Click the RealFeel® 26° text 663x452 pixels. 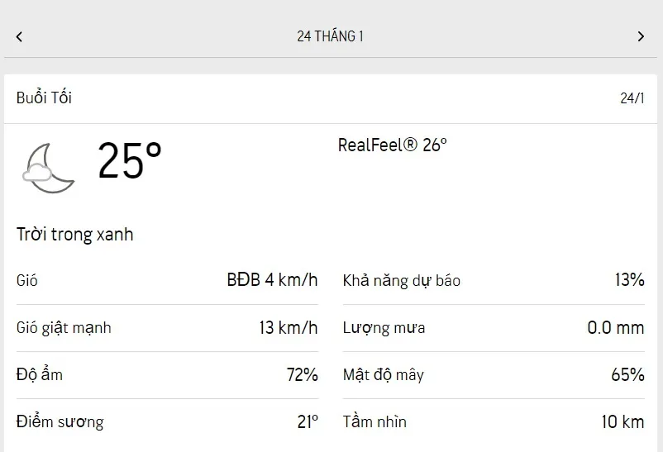tap(392, 145)
